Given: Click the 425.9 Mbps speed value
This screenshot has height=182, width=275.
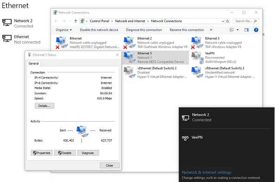Looking at the screenshot, I should [x=104, y=98].
